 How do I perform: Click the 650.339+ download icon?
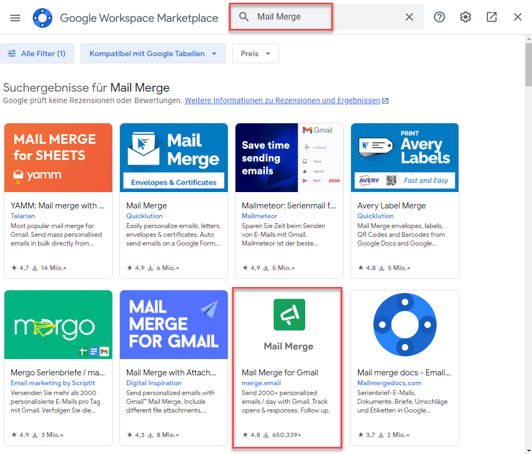pos(265,435)
